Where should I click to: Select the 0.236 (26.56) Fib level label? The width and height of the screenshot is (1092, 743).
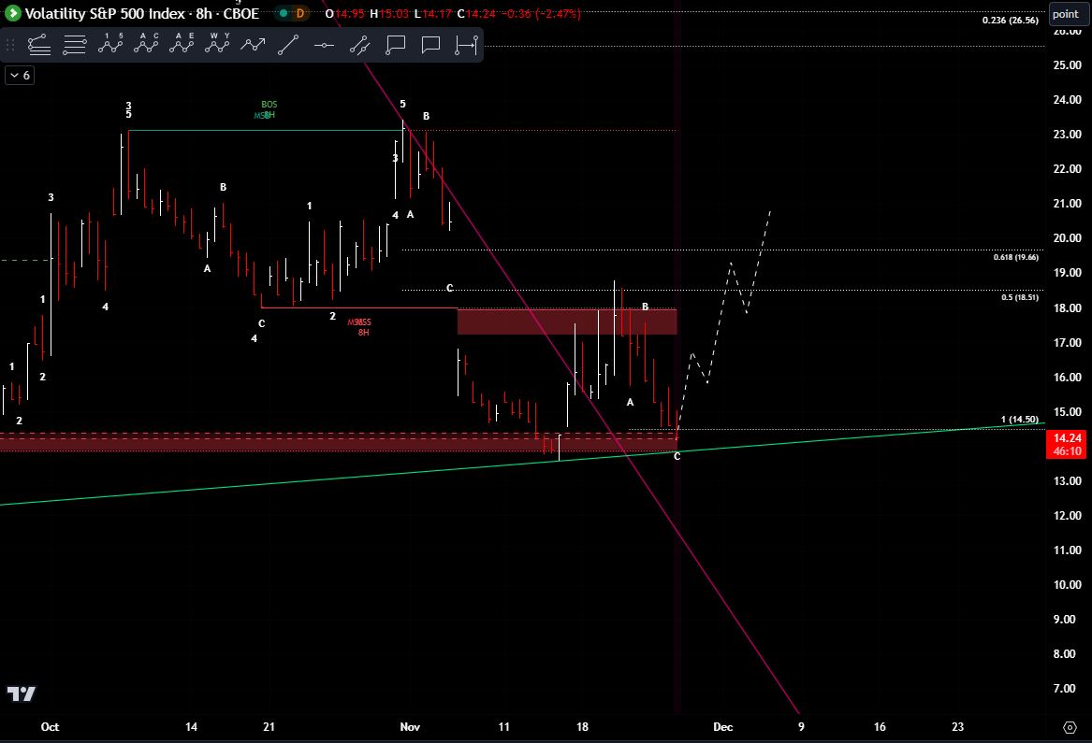pos(1010,21)
